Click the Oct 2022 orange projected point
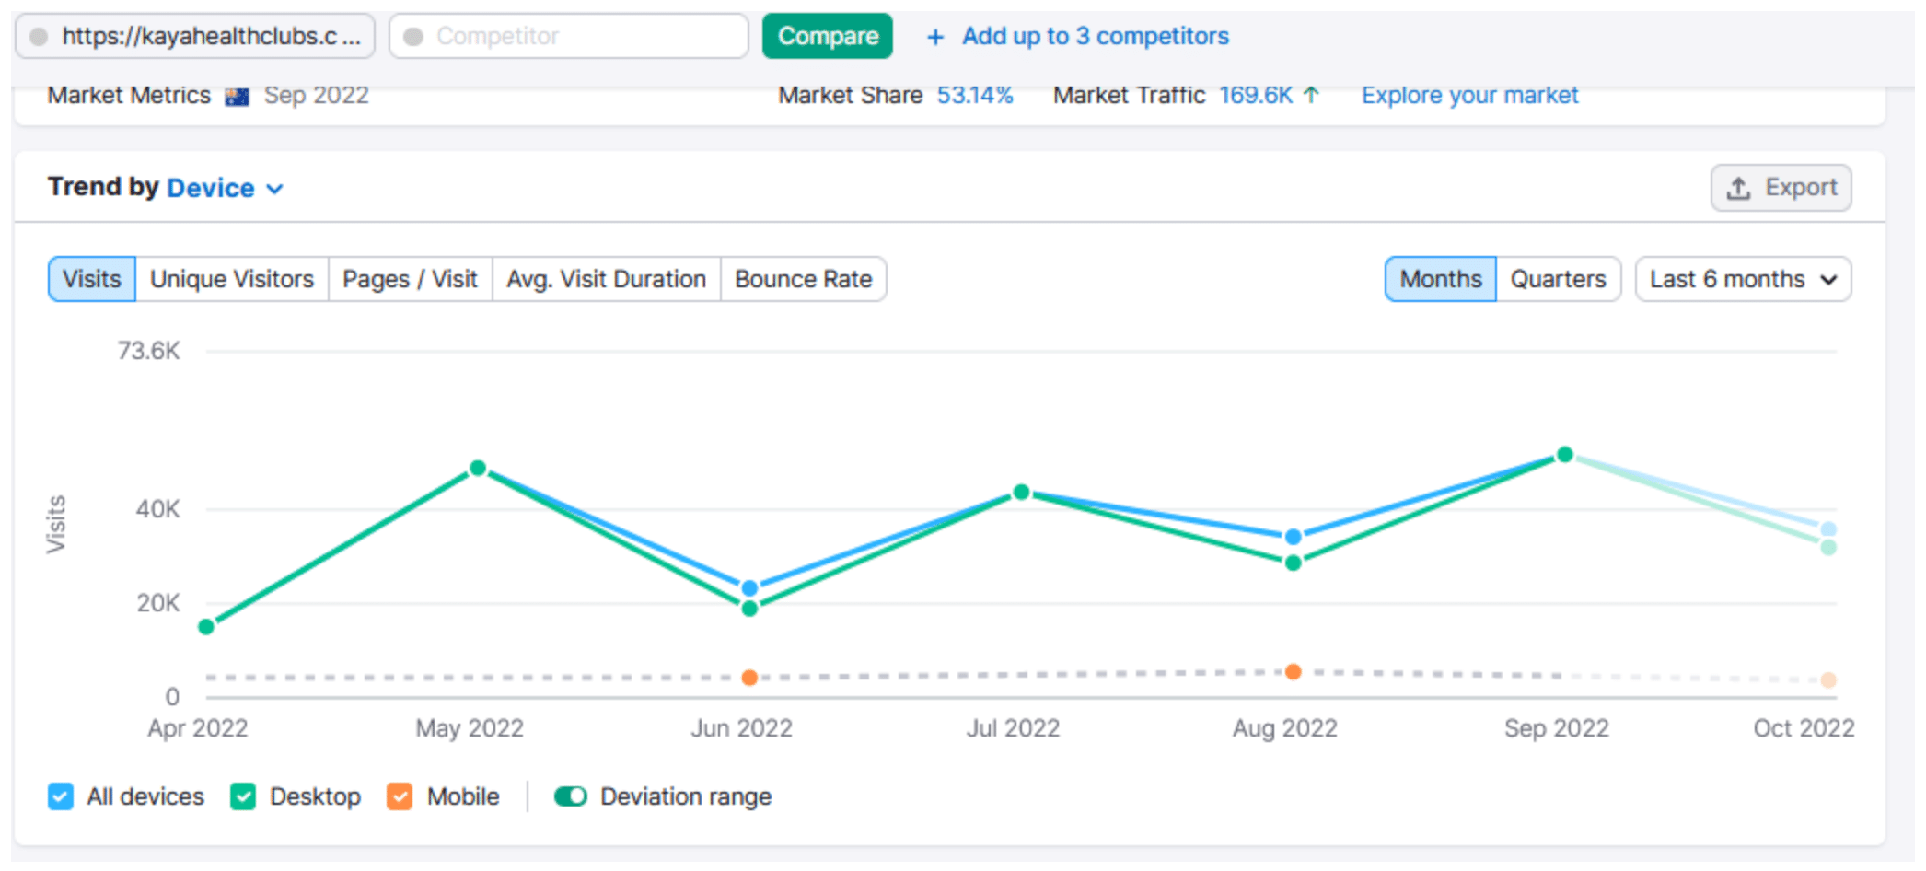1926x871 pixels. 1829,680
